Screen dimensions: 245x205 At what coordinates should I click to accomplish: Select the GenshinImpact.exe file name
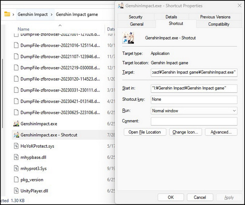click(x=39, y=124)
